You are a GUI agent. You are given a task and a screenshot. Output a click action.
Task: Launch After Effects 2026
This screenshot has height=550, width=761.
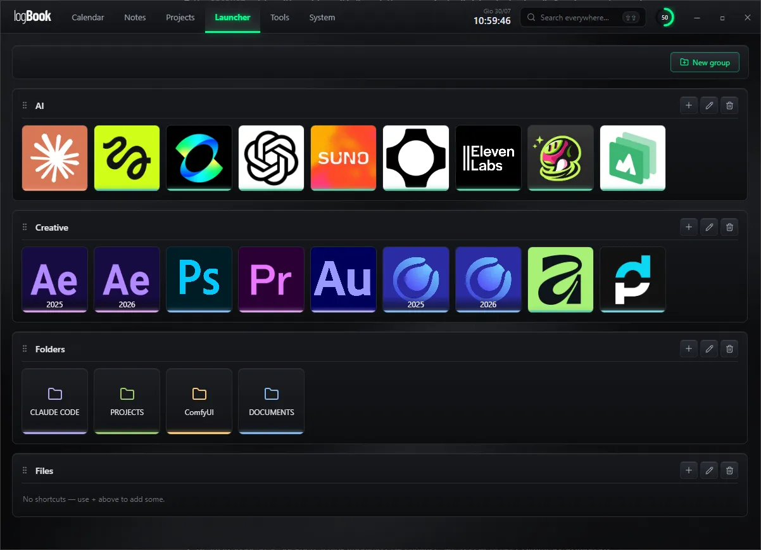[127, 279]
